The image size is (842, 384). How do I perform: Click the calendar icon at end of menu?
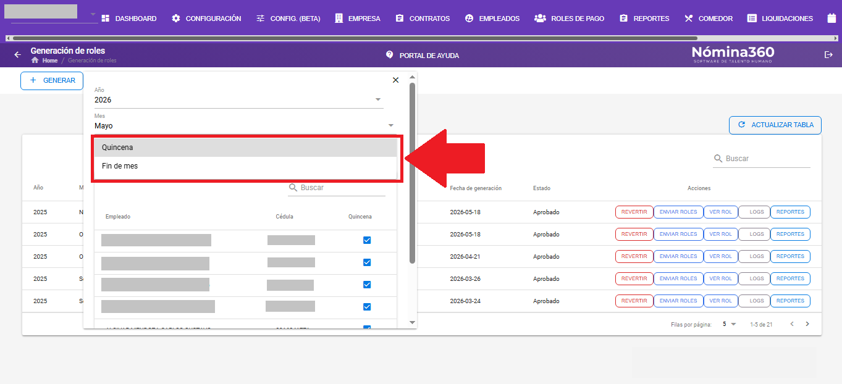[x=831, y=19]
